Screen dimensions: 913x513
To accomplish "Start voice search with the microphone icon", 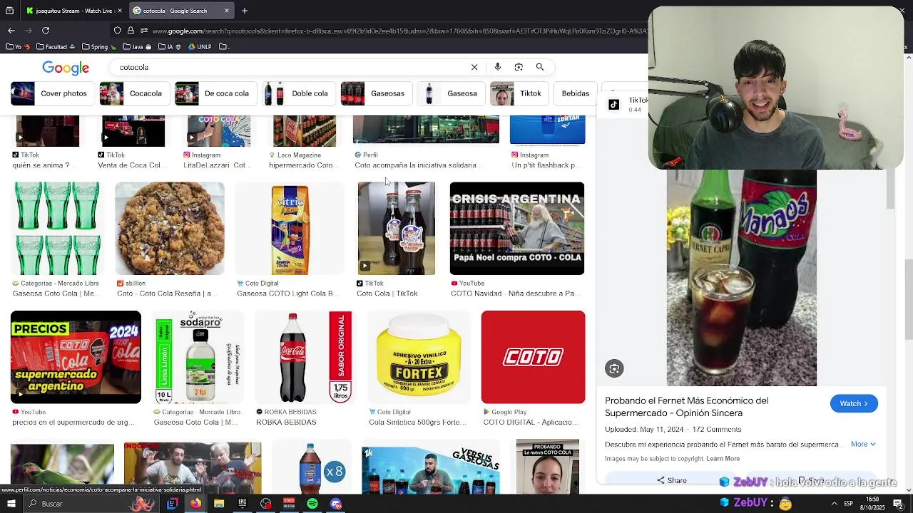I will [x=498, y=67].
